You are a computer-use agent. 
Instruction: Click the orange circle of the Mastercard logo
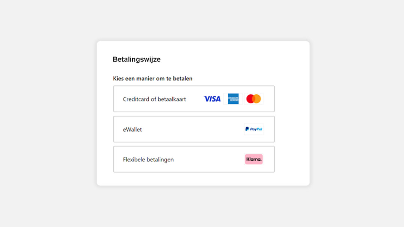[x=257, y=99]
